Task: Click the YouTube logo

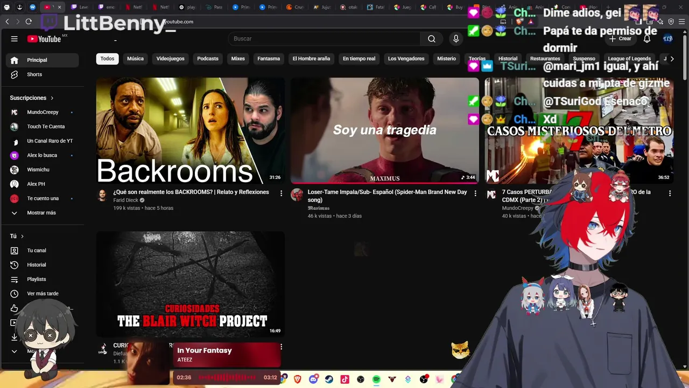Action: 44,39
